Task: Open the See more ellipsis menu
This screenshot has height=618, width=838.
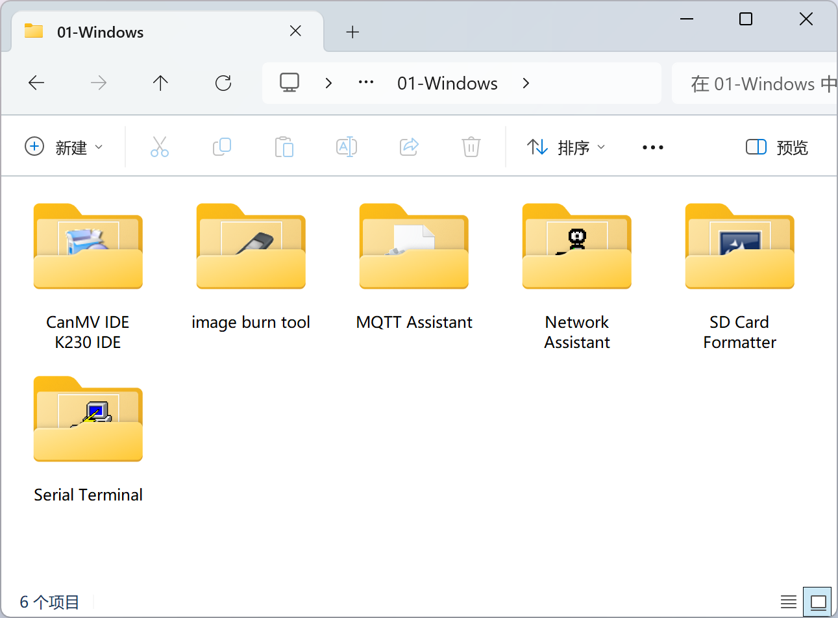Action: 652,147
